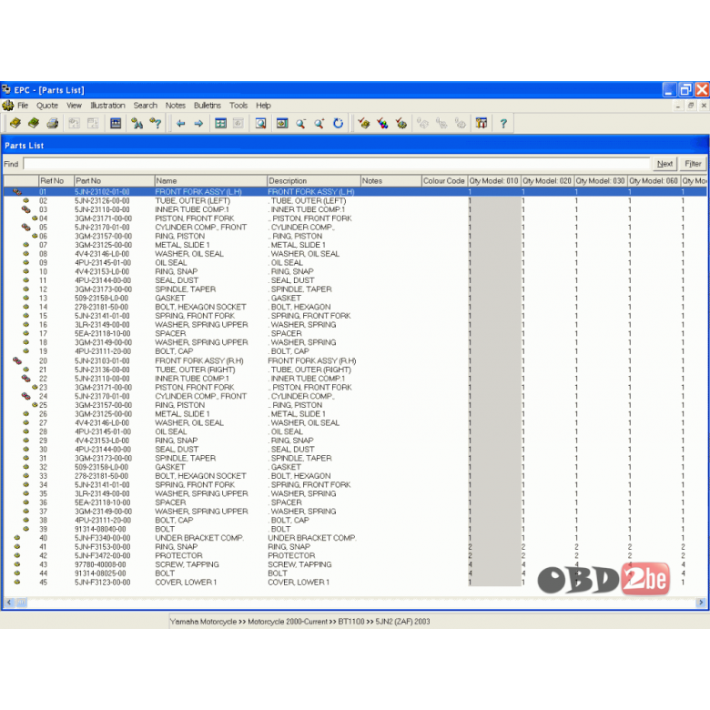Screen dimensions: 710x710
Task: Click the Colour Code column header
Action: pyautogui.click(x=444, y=180)
